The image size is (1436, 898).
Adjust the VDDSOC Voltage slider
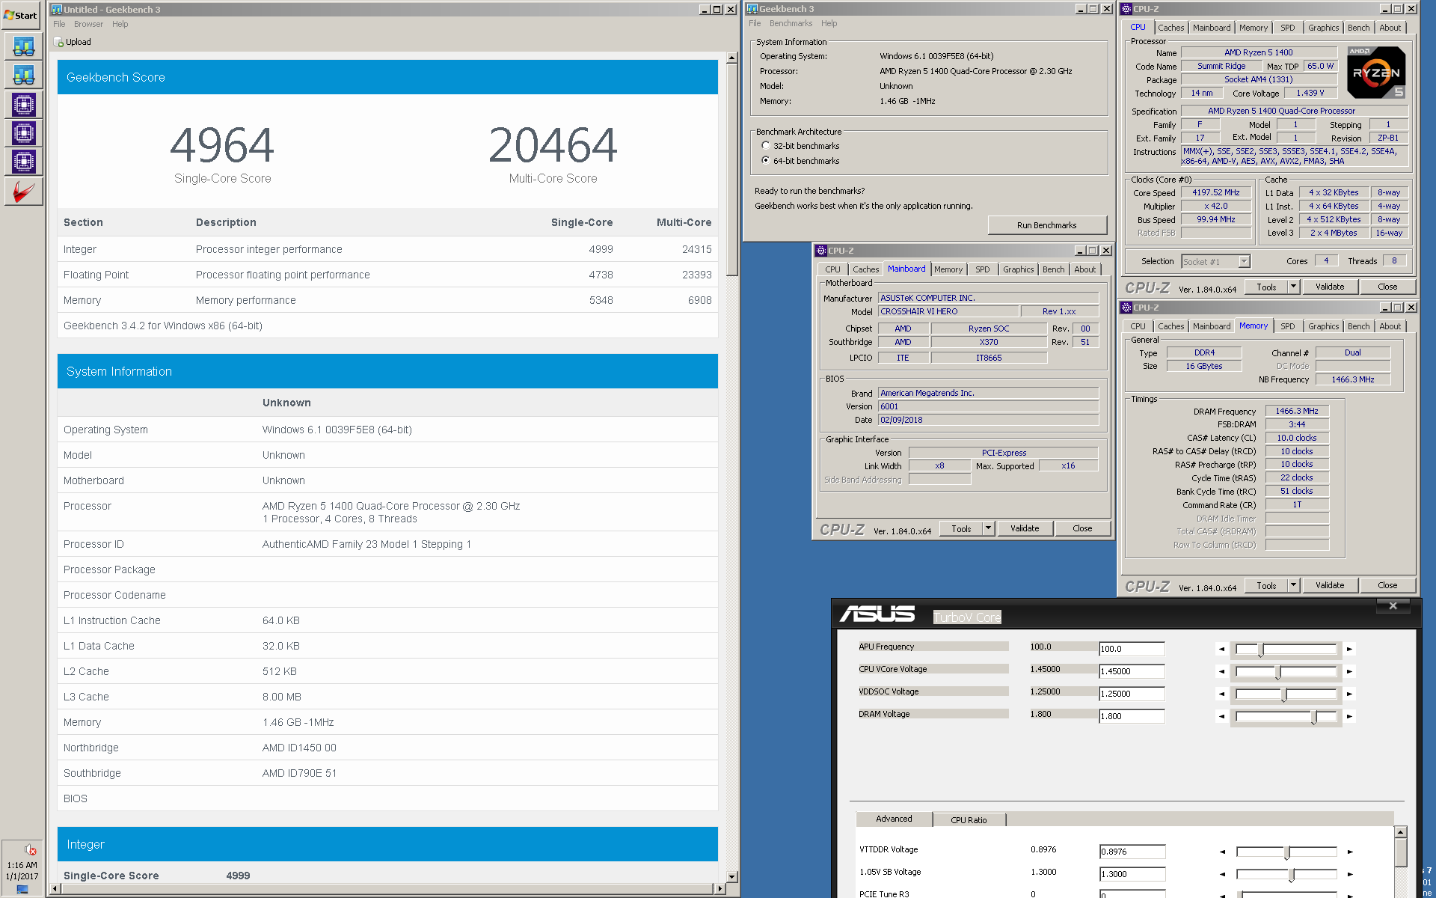pos(1286,694)
